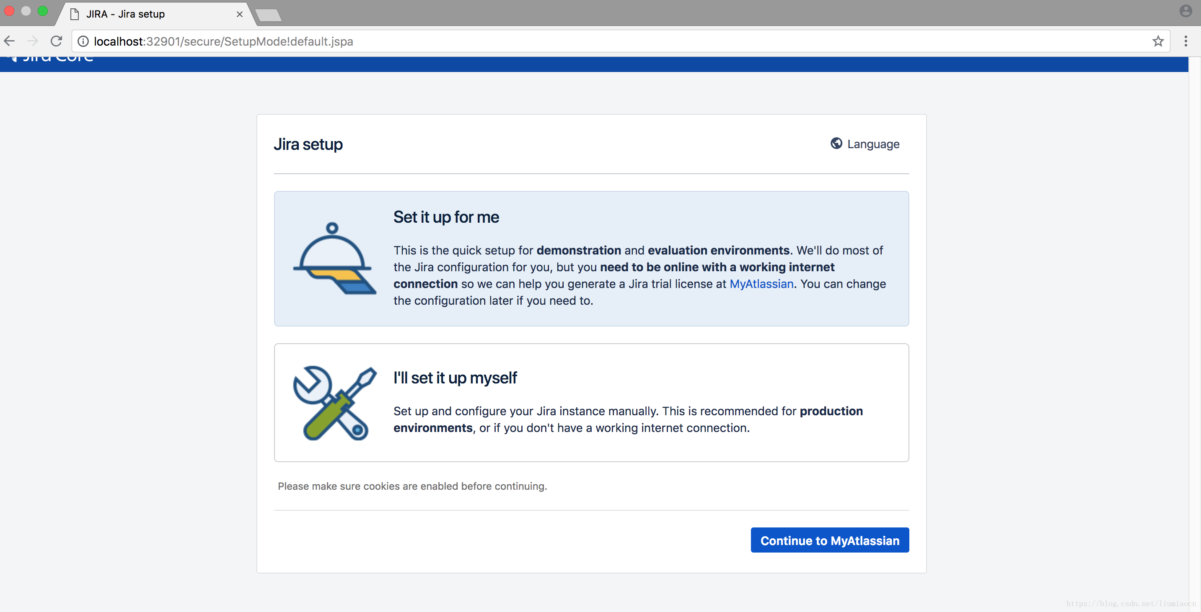Click the globe icon next to Language
This screenshot has height=612, width=1201.
tap(836, 144)
